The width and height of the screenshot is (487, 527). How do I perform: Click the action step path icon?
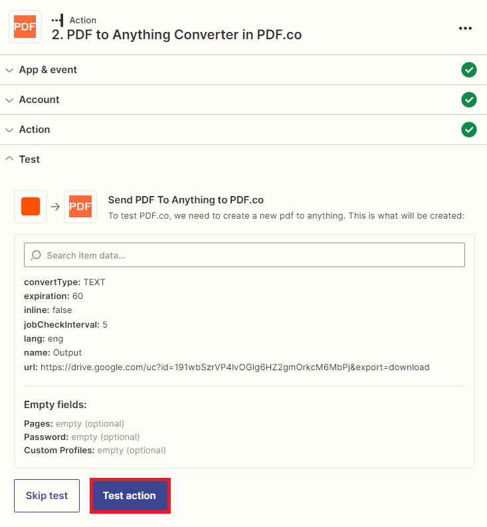click(58, 20)
